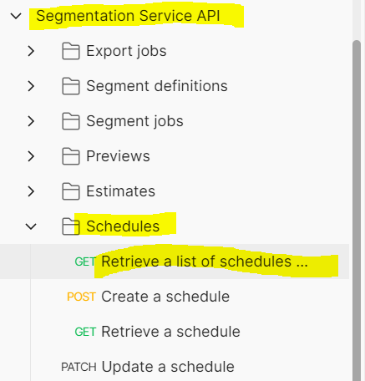Select the GET Retrieve a schedule request
This screenshot has height=381, width=365.
tap(157, 332)
